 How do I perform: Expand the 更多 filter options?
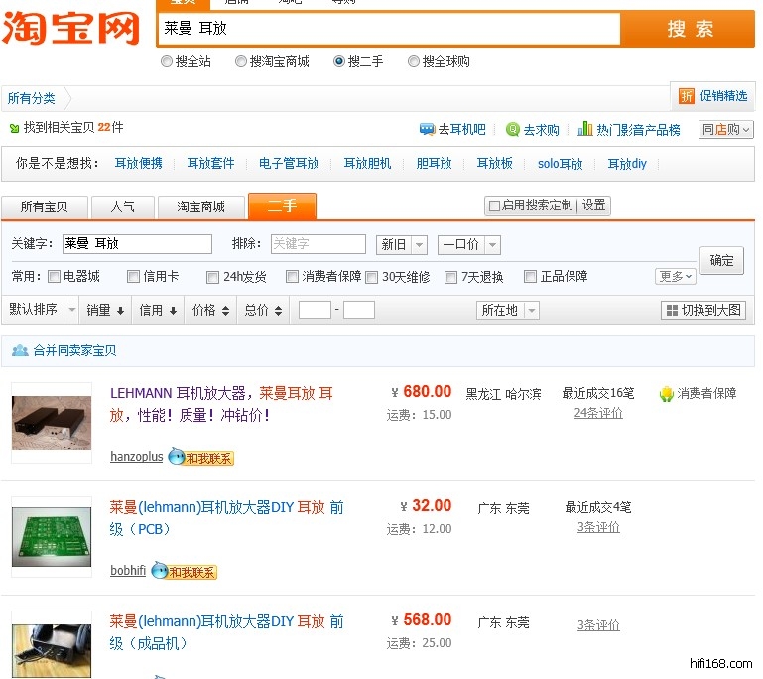(676, 276)
